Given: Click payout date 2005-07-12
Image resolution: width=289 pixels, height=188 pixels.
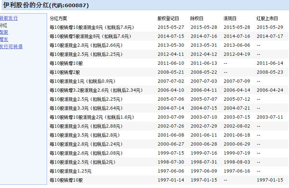Looking at the screenshot, I should (x=237, y=99).
